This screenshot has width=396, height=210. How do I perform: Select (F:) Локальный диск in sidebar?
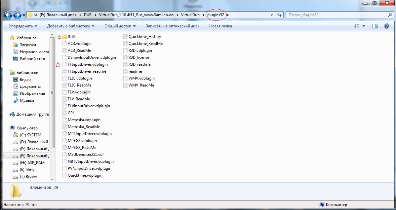click(x=34, y=156)
